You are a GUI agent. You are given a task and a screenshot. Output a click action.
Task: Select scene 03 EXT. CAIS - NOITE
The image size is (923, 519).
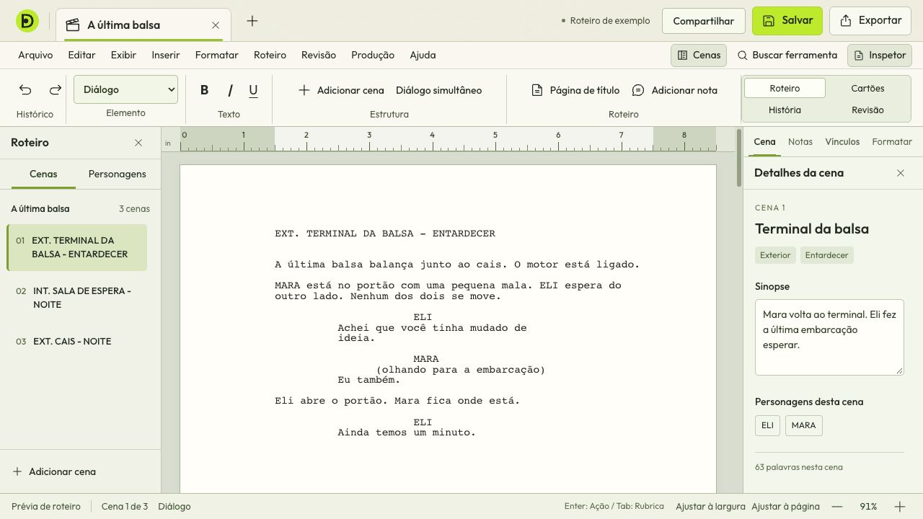coord(76,341)
